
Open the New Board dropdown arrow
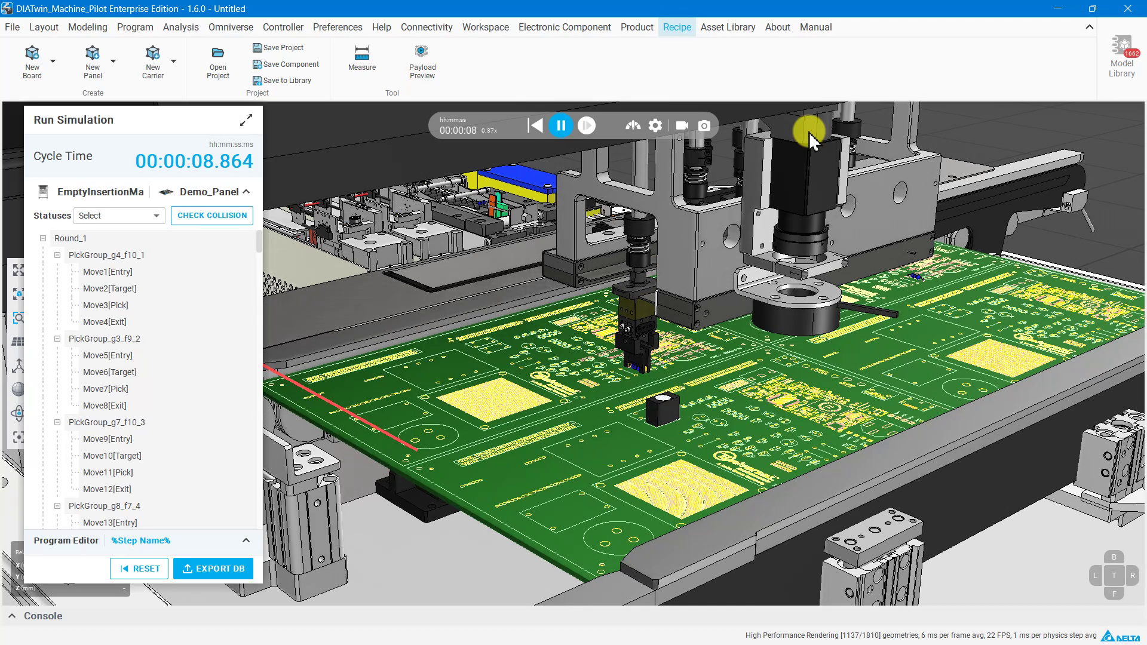click(53, 61)
